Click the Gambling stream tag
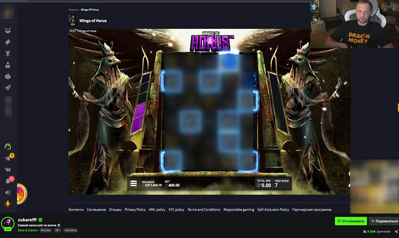This screenshot has height=238, width=399. (70, 231)
